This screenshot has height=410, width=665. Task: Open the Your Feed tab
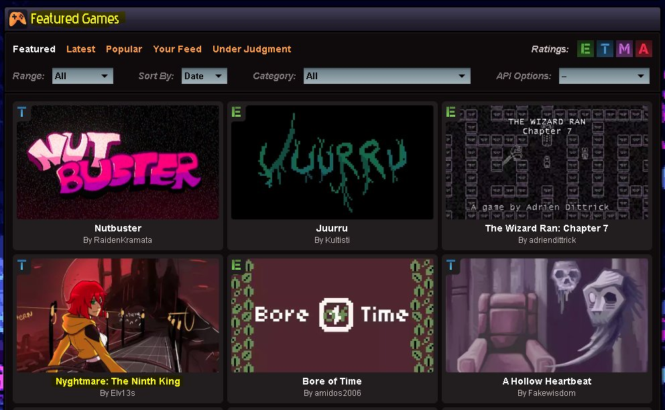[177, 49]
